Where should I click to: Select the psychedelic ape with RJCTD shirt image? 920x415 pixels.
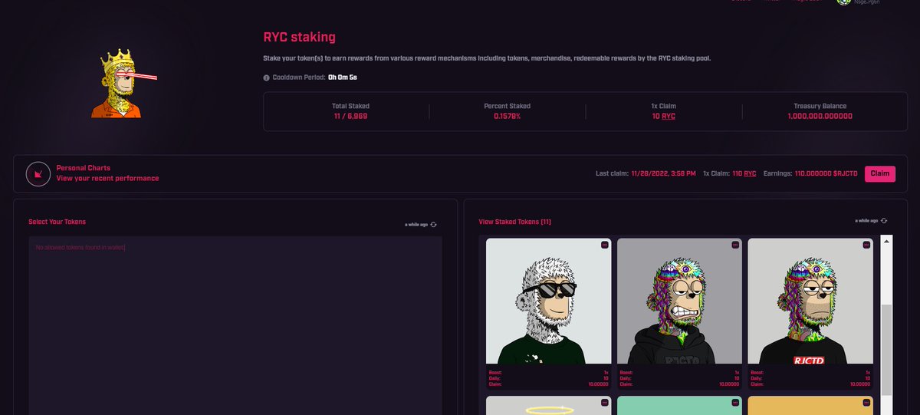pos(811,301)
